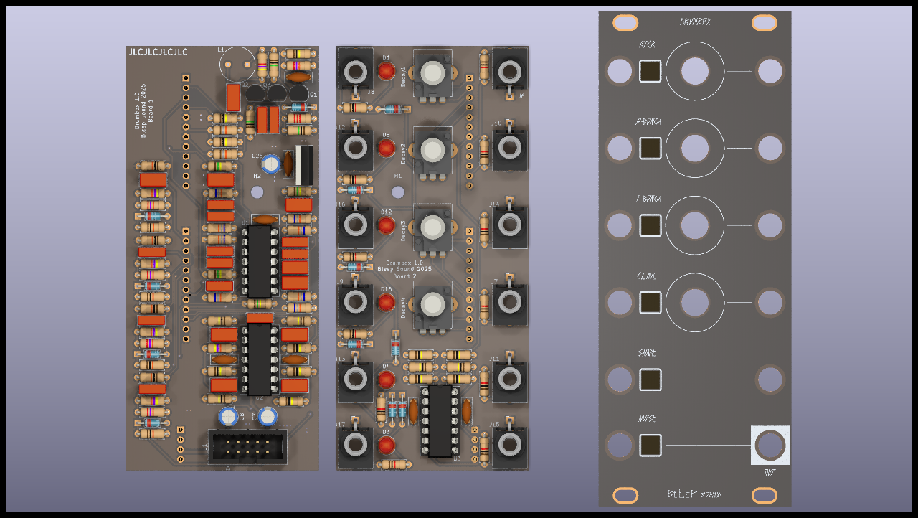Image resolution: width=918 pixels, height=518 pixels.
Task: Click the red LED labeled D16
Action: tap(386, 302)
